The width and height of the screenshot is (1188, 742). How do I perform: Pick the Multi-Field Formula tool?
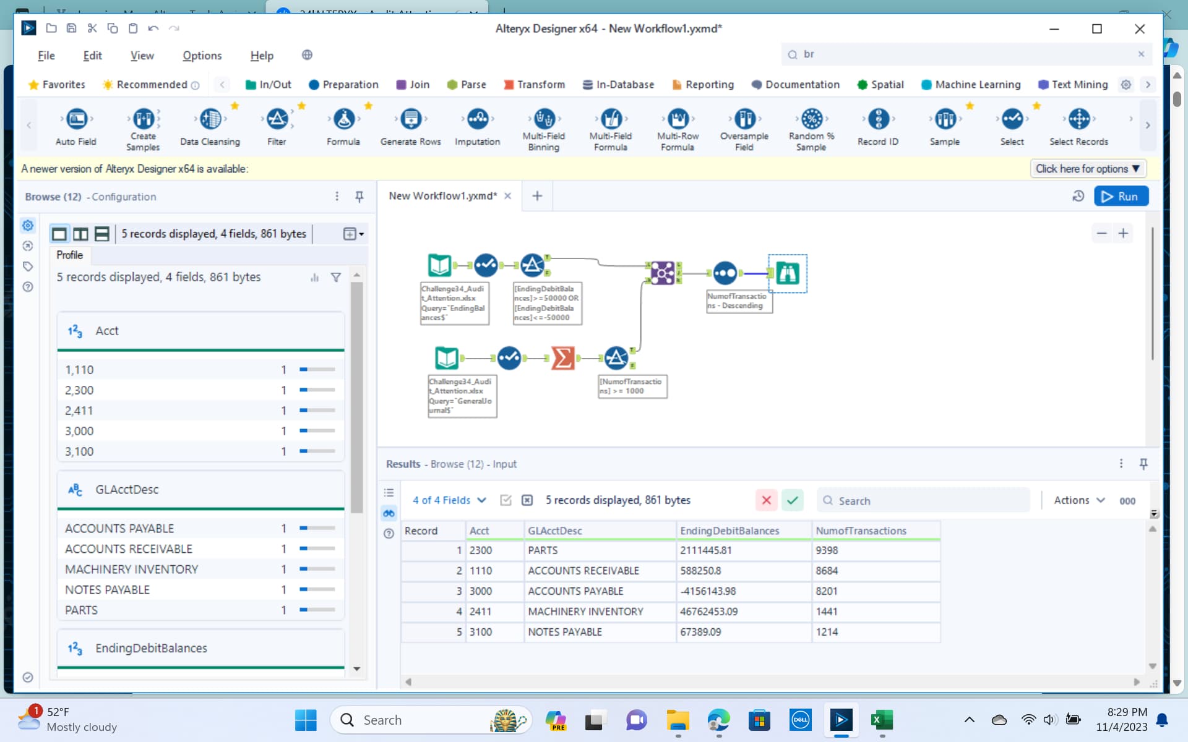coord(611,130)
